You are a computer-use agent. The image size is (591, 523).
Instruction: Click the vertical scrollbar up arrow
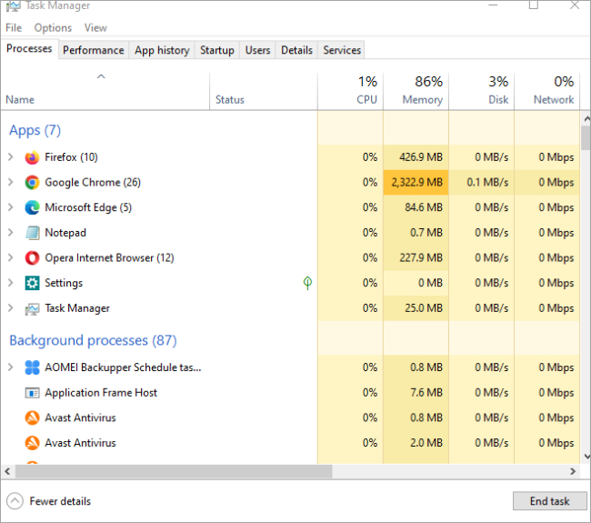tap(586, 119)
